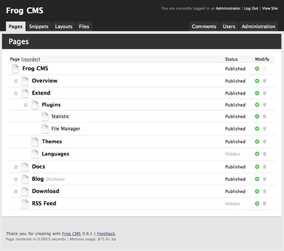The width and height of the screenshot is (284, 251).
Task: Open the Frog CMS footer link
Action: click(71, 234)
